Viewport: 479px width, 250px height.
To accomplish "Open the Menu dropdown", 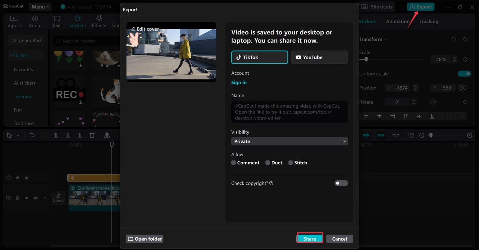I will tap(40, 7).
